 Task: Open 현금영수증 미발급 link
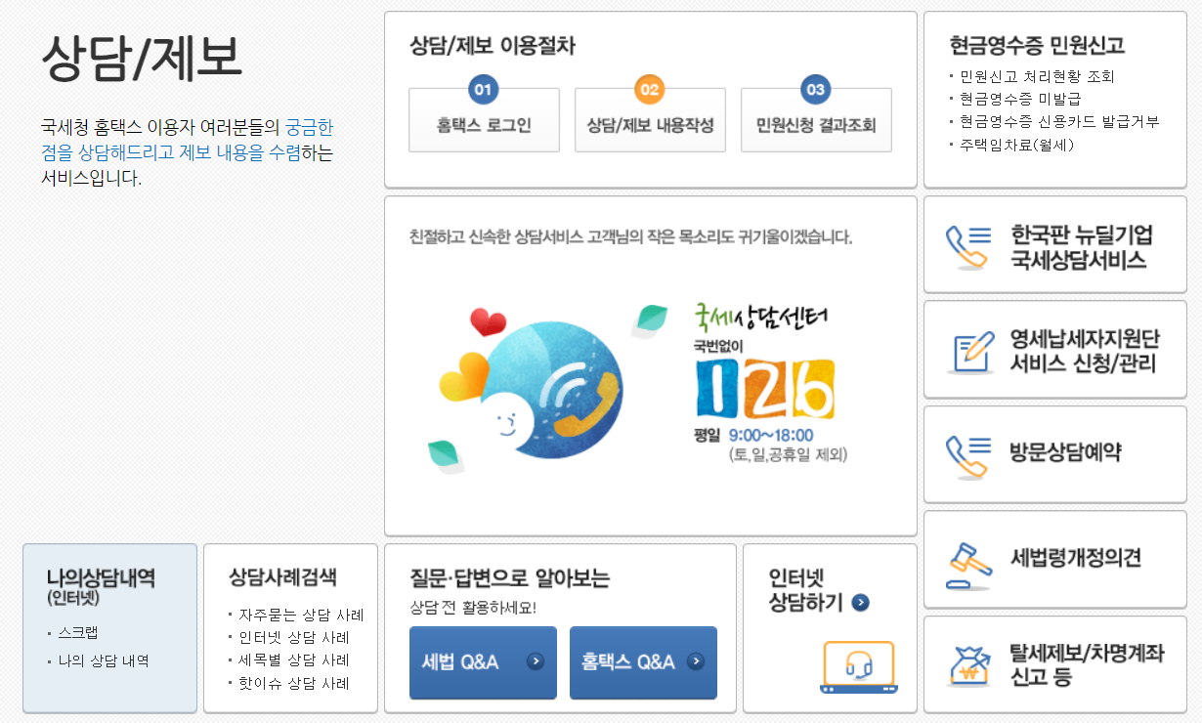click(x=1020, y=99)
